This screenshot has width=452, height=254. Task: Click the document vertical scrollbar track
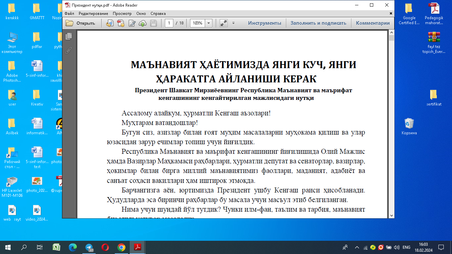[x=391, y=132]
